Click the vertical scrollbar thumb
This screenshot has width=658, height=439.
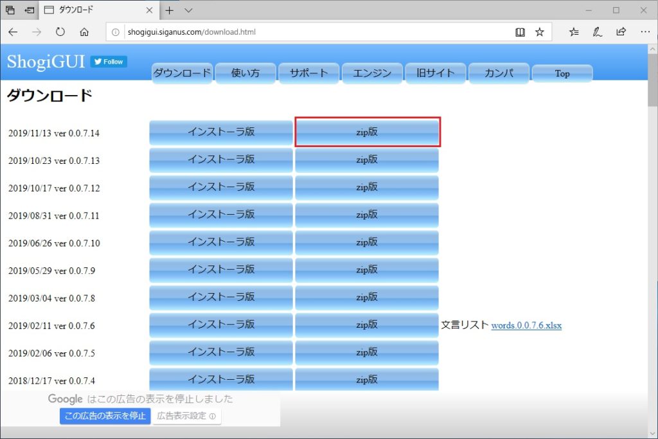click(653, 80)
